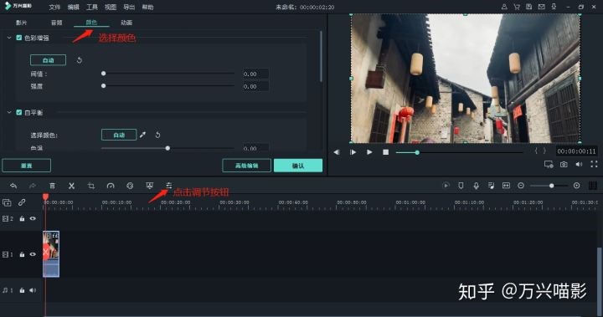The width and height of the screenshot is (603, 317).
Task: Reset color enhance with circular arrow
Action: 80,60
